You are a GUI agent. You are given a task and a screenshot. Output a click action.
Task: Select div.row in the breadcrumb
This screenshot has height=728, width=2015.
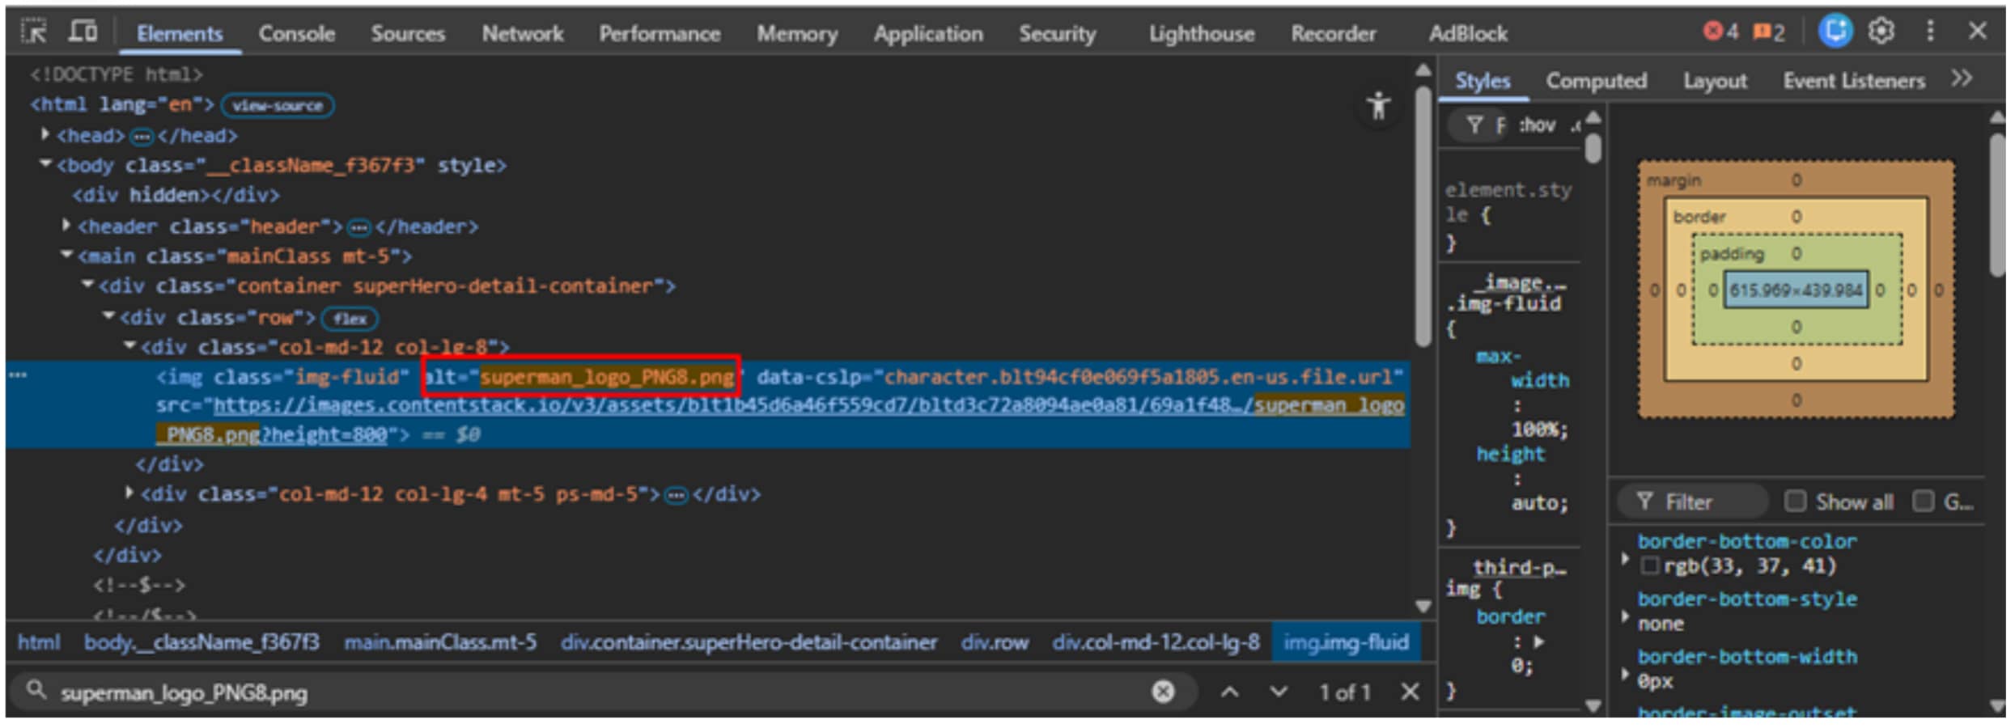click(995, 642)
